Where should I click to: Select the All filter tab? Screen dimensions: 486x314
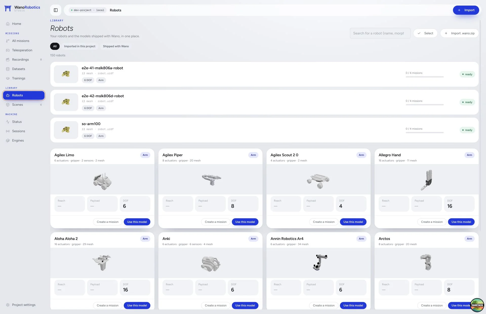(55, 46)
